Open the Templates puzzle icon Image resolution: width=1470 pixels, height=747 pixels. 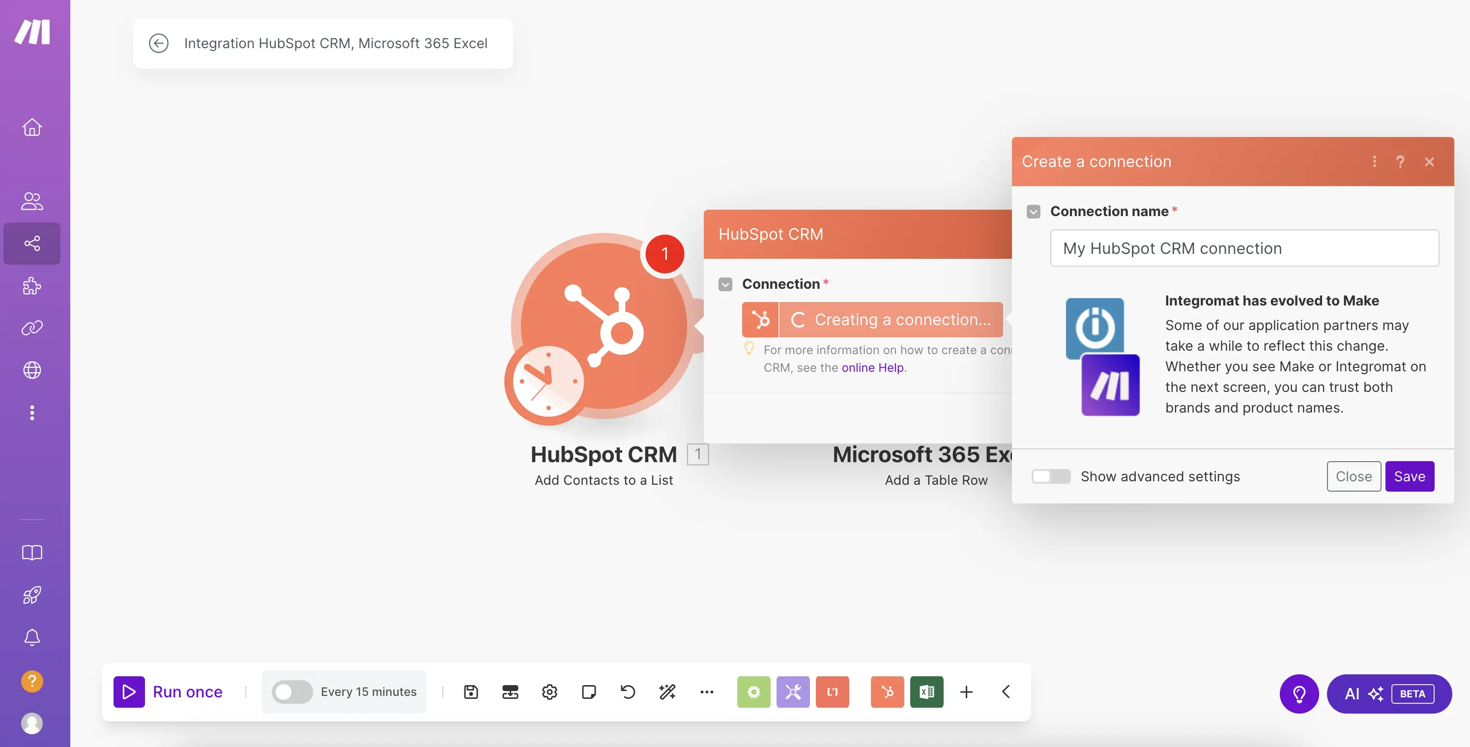click(32, 286)
